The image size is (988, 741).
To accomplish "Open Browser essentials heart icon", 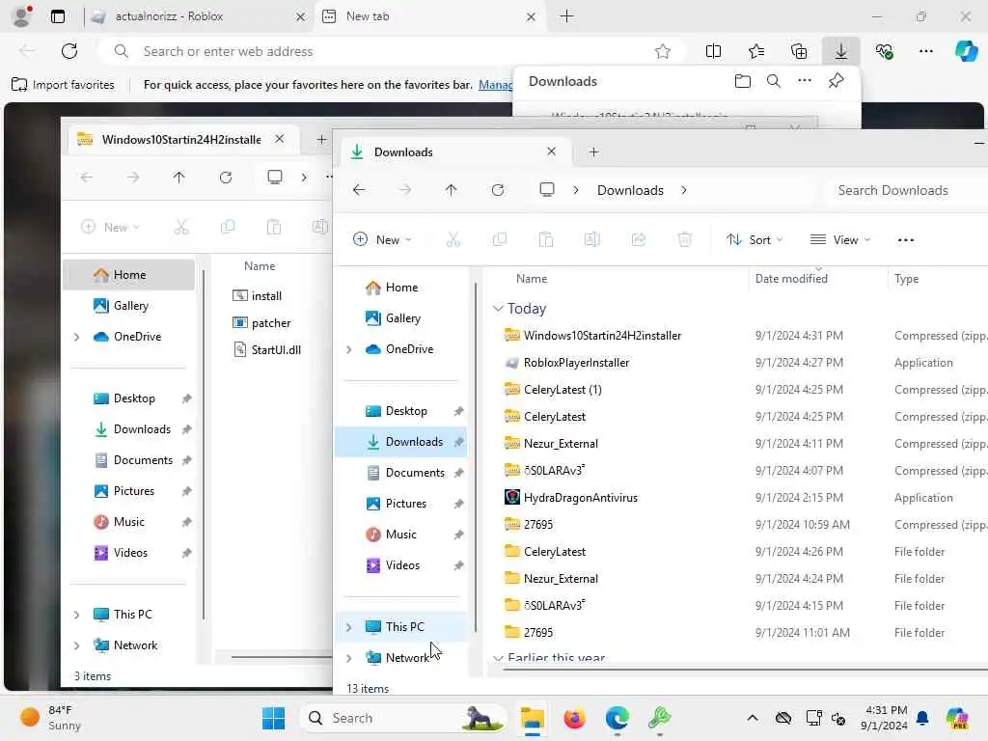I will click(884, 51).
